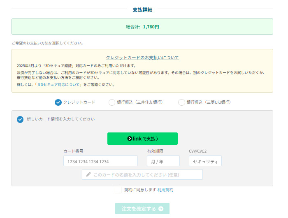The width and height of the screenshot is (288, 218).
Task: Focus the 有効期限 月/年 field
Action: coord(163,161)
